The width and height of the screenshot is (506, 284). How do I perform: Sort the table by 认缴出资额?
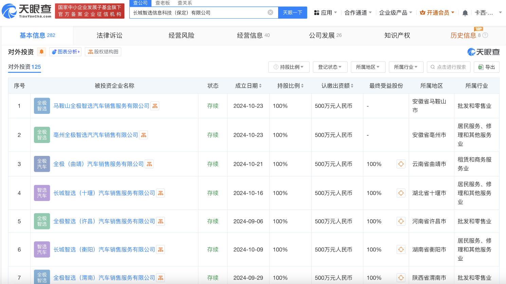337,86
